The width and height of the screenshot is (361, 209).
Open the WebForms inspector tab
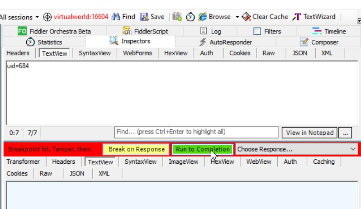coord(138,53)
